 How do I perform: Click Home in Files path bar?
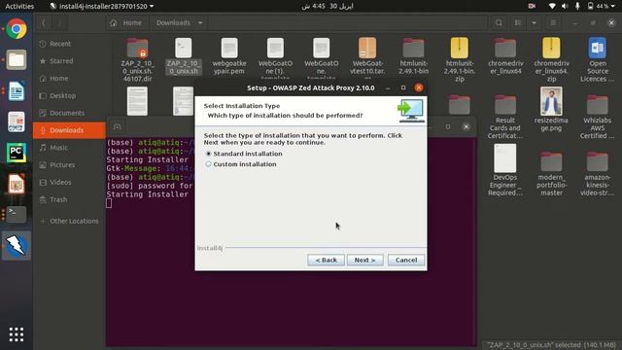[x=126, y=23]
